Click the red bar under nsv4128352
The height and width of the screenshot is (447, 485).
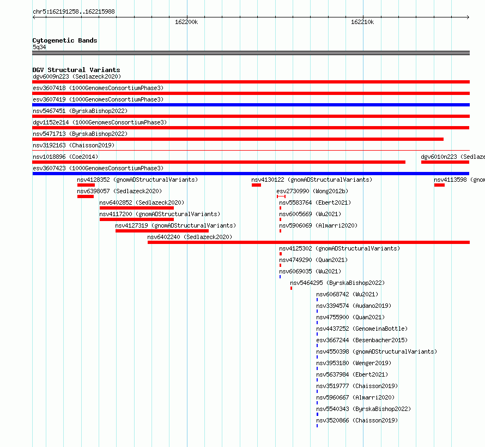pyautogui.click(x=86, y=185)
